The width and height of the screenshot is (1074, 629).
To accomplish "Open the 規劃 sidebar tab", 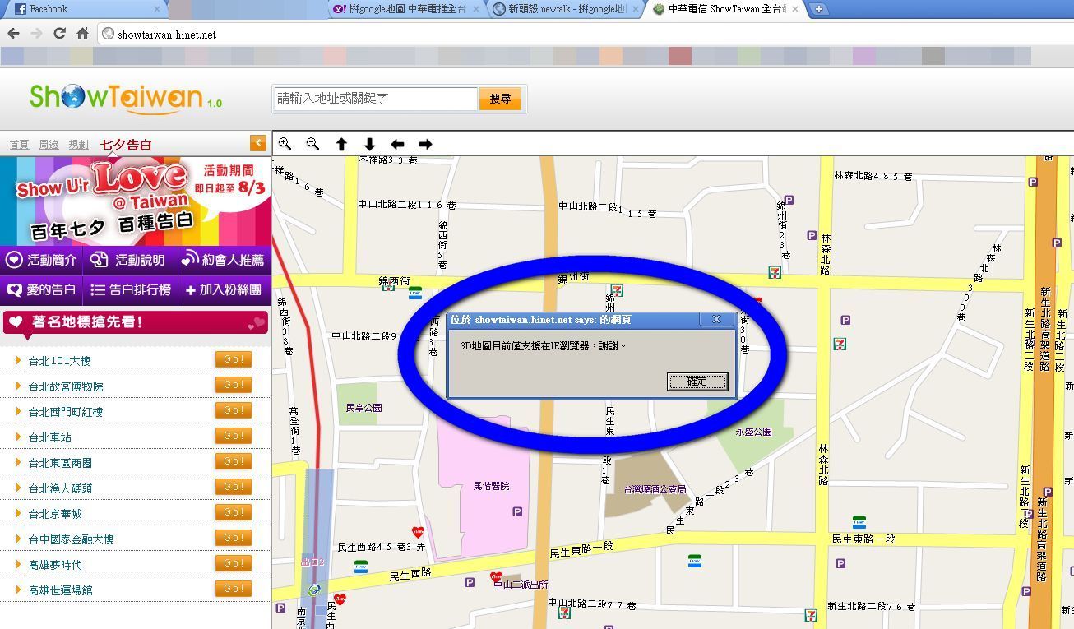I will pyautogui.click(x=79, y=145).
